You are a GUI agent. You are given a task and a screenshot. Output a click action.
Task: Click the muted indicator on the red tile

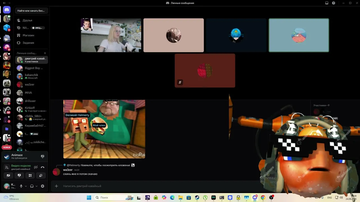pos(180,82)
